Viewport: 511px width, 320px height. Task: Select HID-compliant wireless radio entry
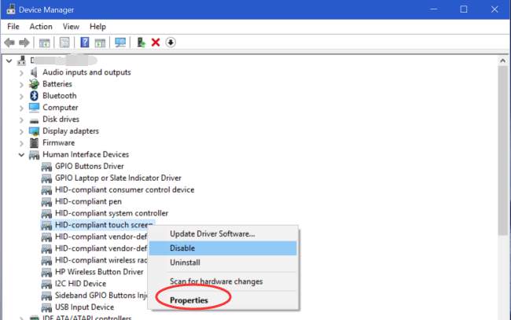tap(101, 260)
